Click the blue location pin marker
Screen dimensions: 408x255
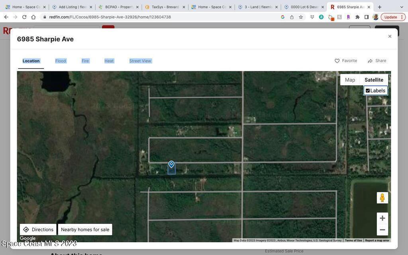point(171,164)
